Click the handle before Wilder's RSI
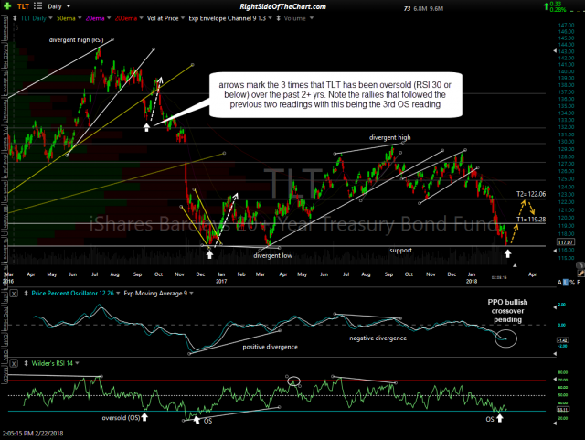Viewport: 585px width, 440px height. pyautogui.click(x=26, y=363)
